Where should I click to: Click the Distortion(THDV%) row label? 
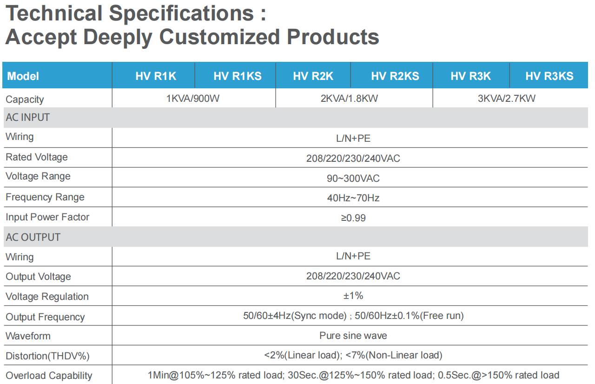47,356
